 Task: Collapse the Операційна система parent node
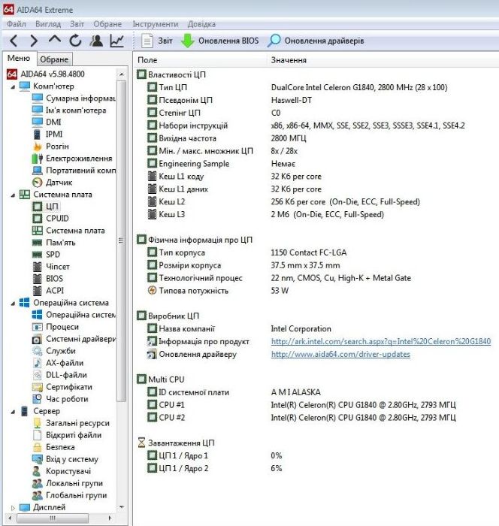tap(13, 304)
